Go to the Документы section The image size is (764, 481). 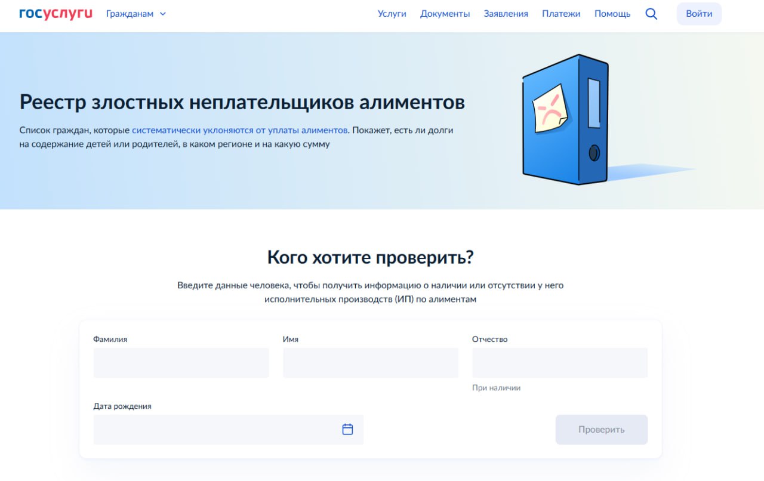coord(445,14)
